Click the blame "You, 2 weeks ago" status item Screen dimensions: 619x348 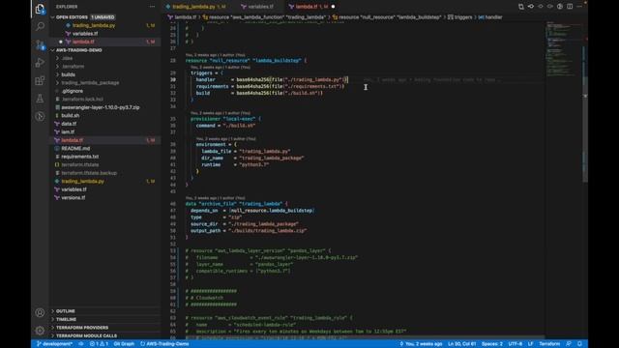(x=421, y=344)
